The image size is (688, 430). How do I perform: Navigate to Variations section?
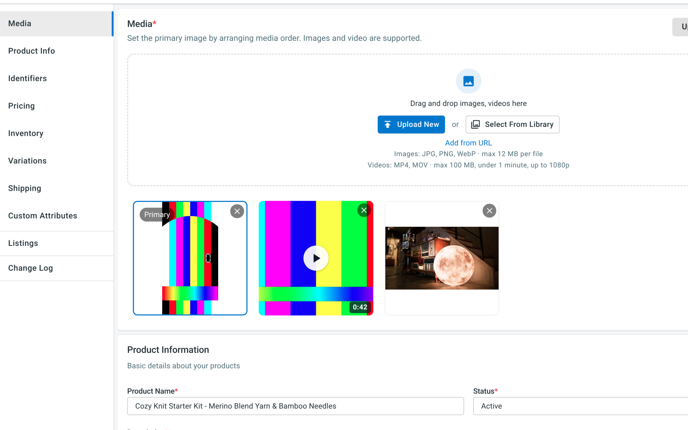point(57,161)
